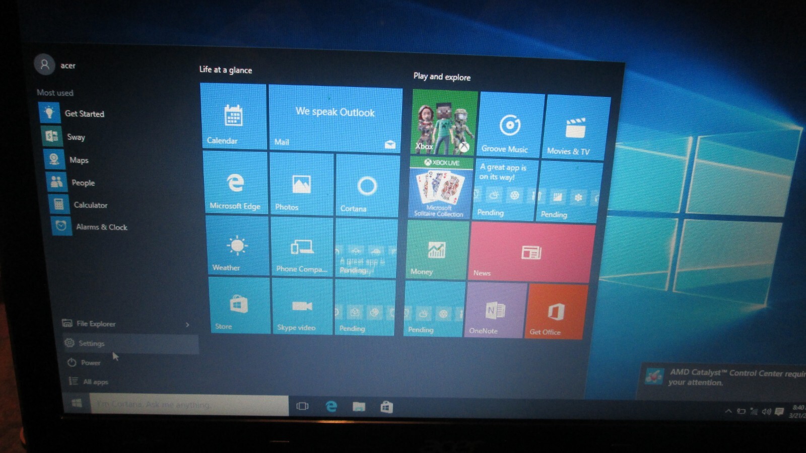The height and width of the screenshot is (453, 806).
Task: Open the Photos tile
Action: 302,184
